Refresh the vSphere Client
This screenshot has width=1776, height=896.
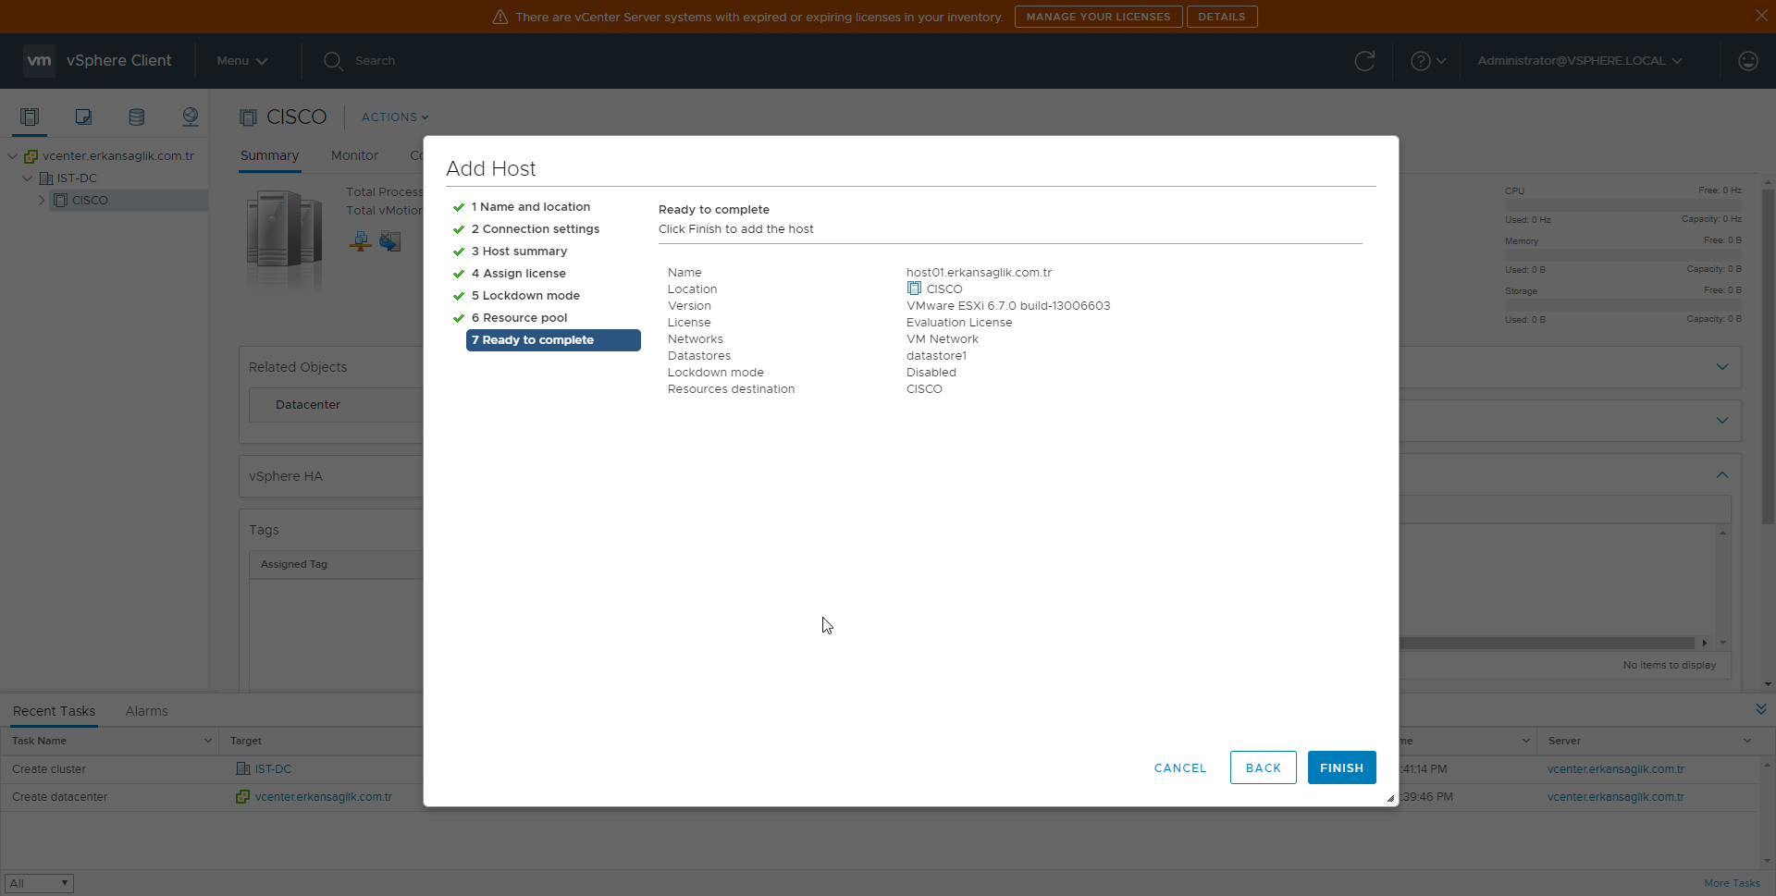click(1364, 61)
